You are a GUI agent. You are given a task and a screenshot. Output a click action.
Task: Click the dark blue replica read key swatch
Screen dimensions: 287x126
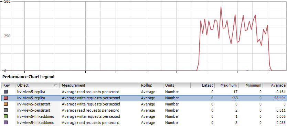6,91
